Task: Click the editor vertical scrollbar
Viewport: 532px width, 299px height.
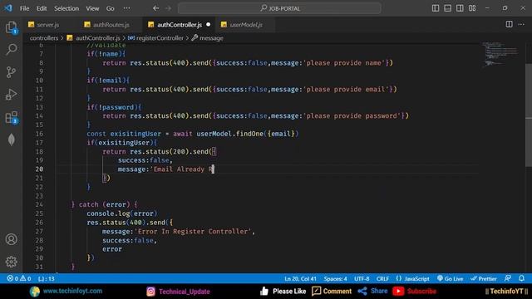Action: coord(529,115)
